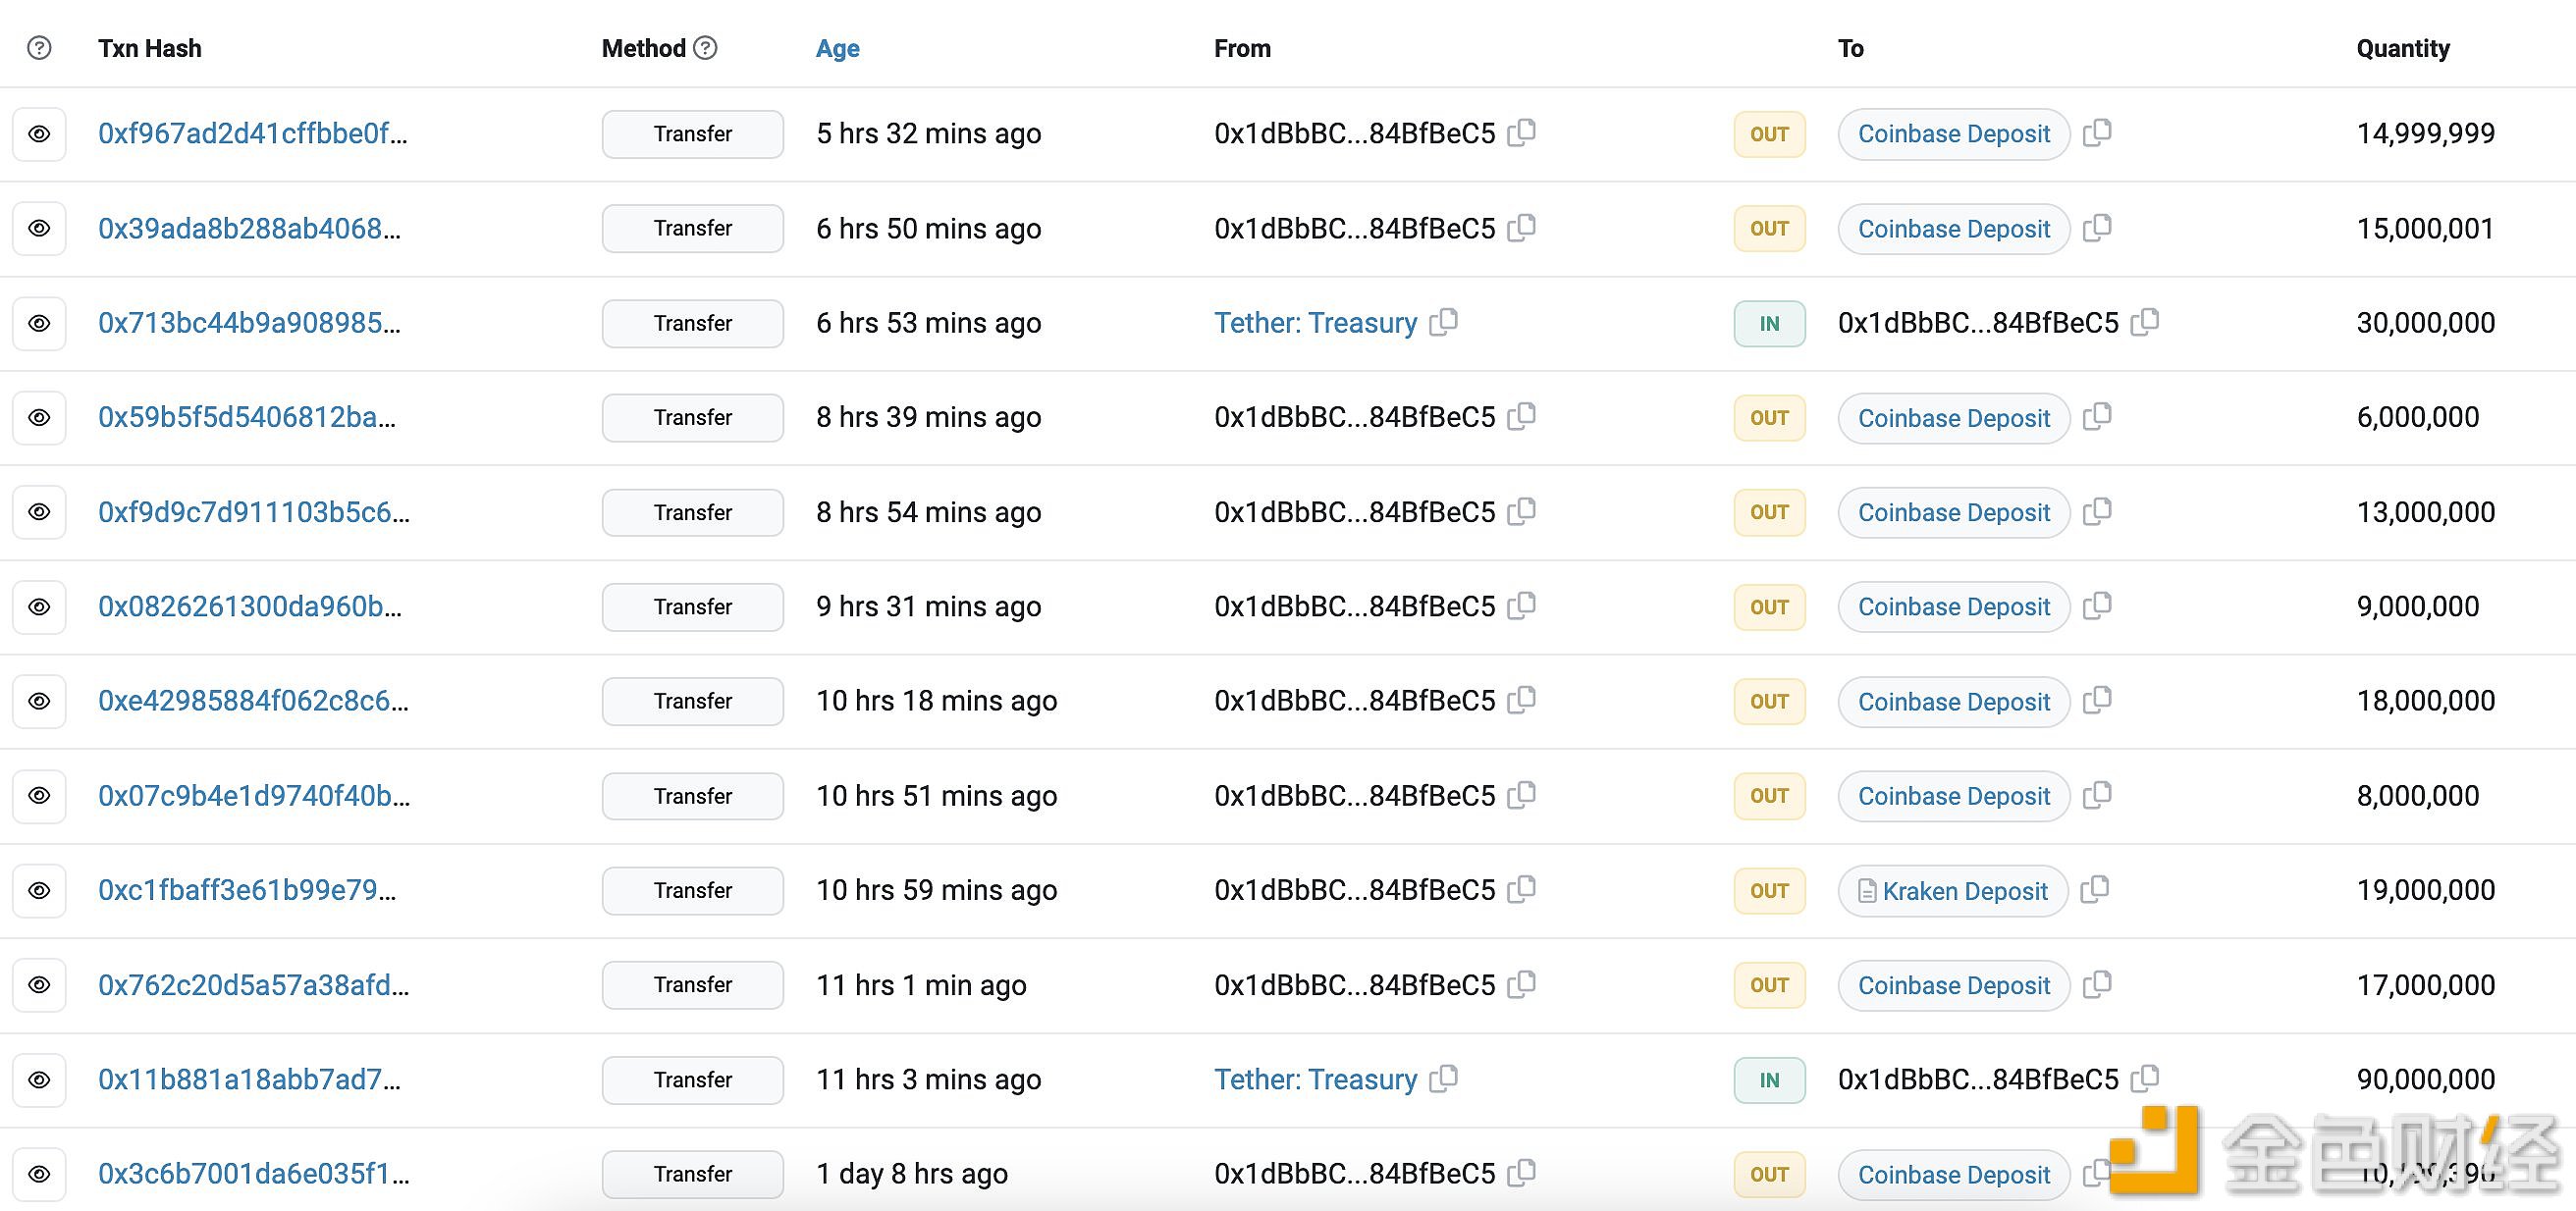Select the Txn Hash column header
2576x1211 pixels.
tap(150, 48)
